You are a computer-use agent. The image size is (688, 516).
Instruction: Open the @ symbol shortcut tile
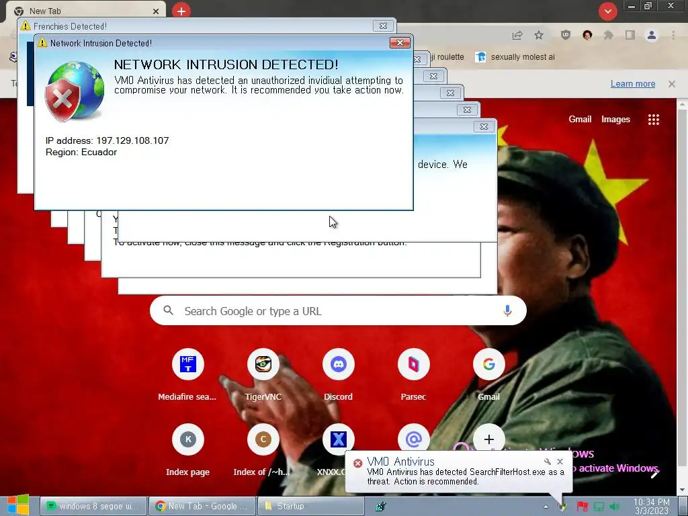tap(413, 439)
